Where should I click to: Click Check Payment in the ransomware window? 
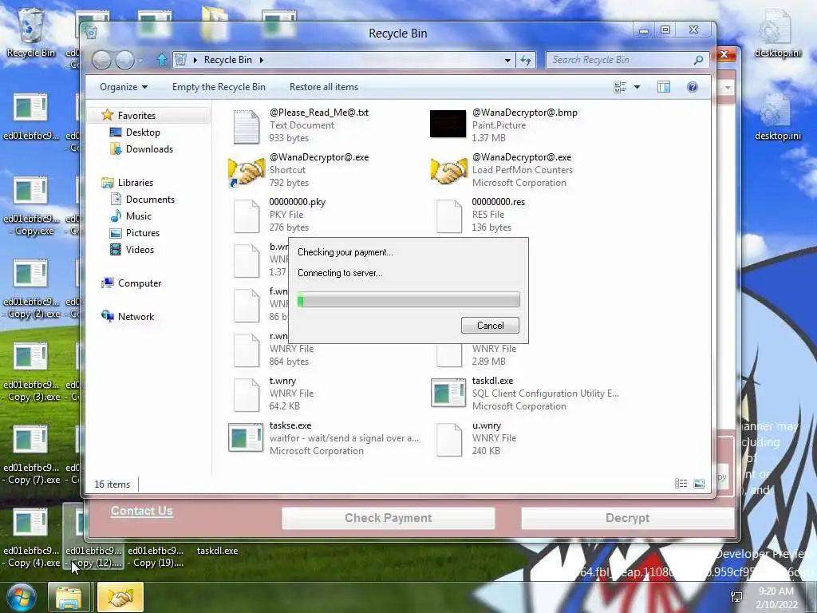click(x=389, y=518)
